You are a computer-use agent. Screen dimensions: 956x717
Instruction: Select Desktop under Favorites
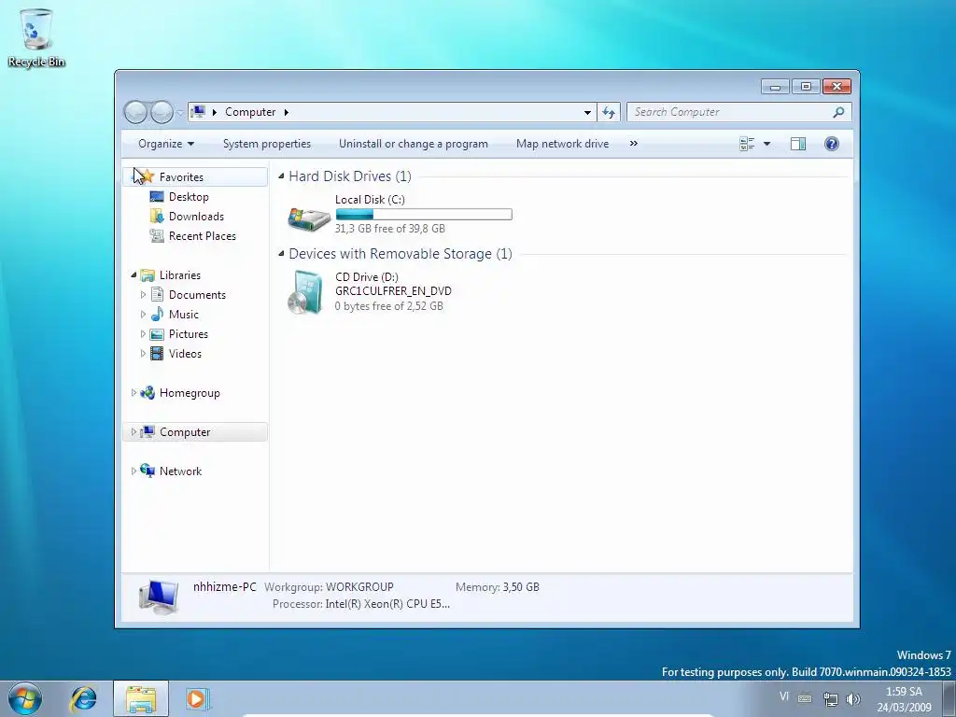coord(189,197)
